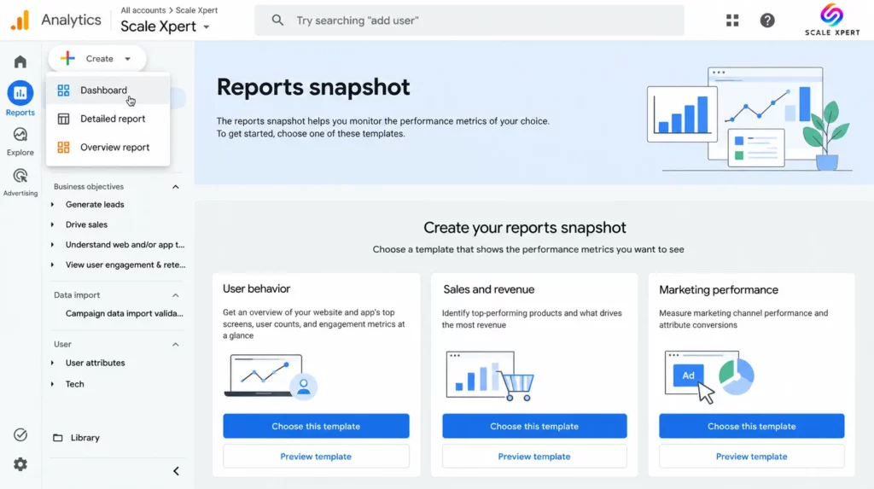The height and width of the screenshot is (489, 874).
Task: Choose the Sales and revenue template
Action: click(534, 426)
